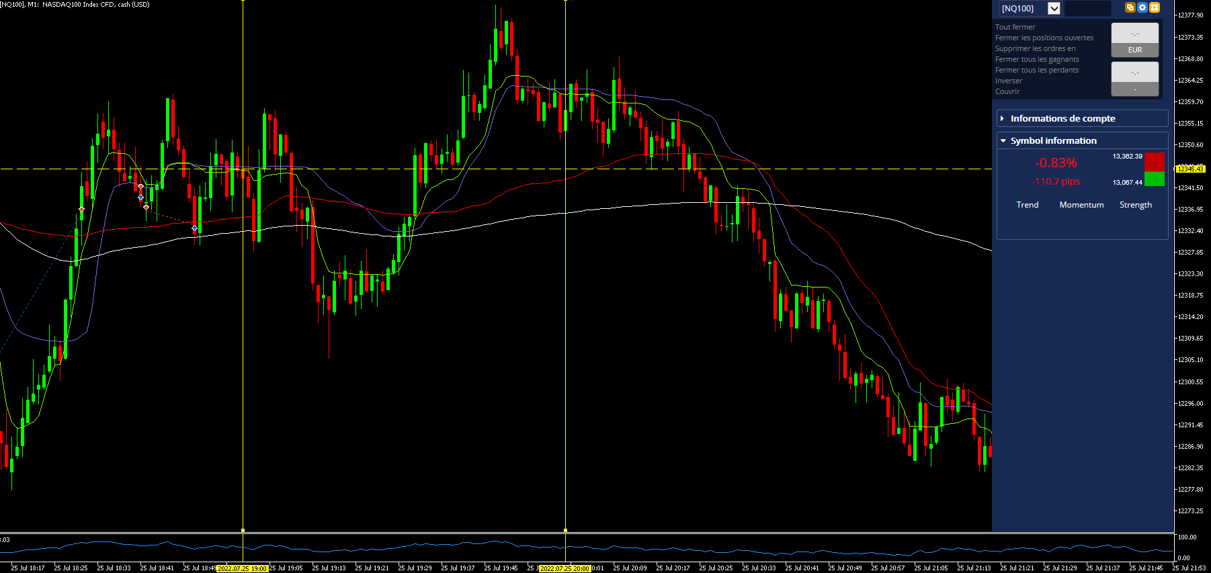The width and height of the screenshot is (1211, 573).
Task: Click Tout fermer
Action: [x=1015, y=27]
